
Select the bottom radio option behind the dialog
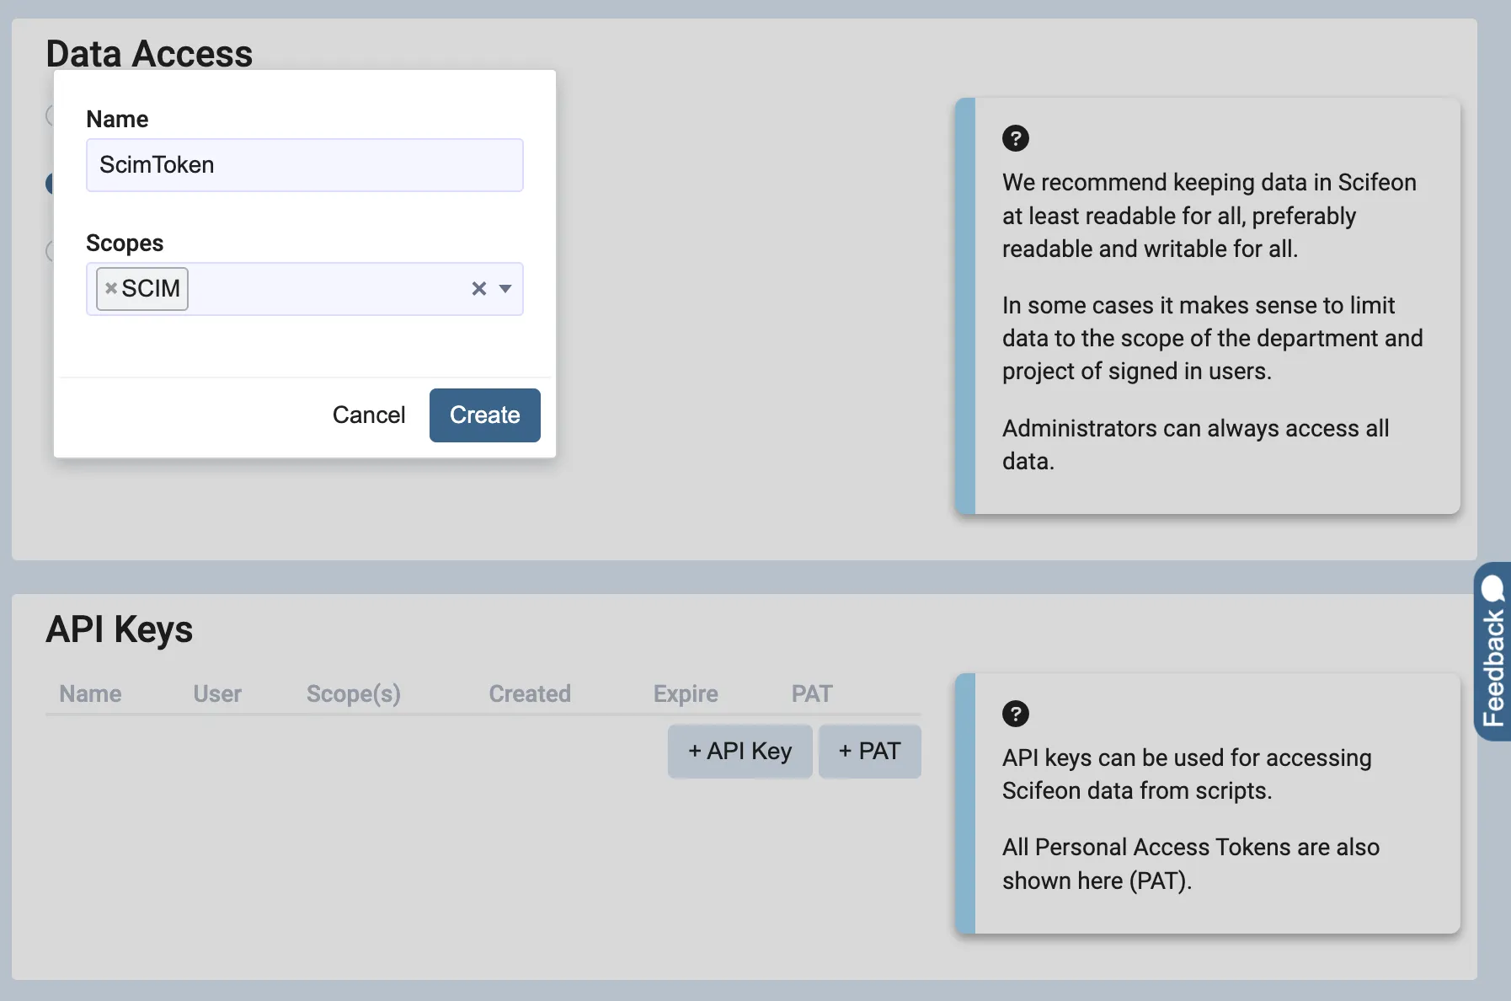pos(51,251)
